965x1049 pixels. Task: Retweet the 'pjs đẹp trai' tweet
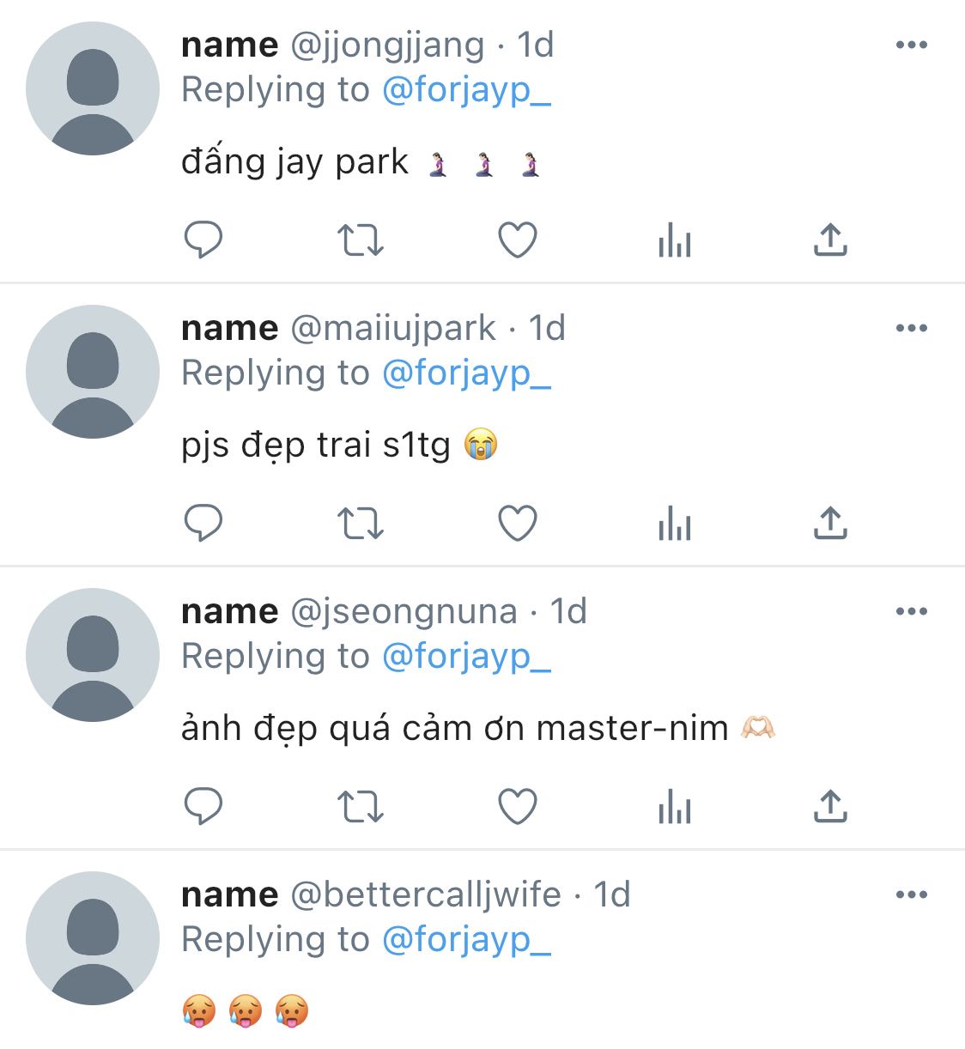[x=360, y=524]
